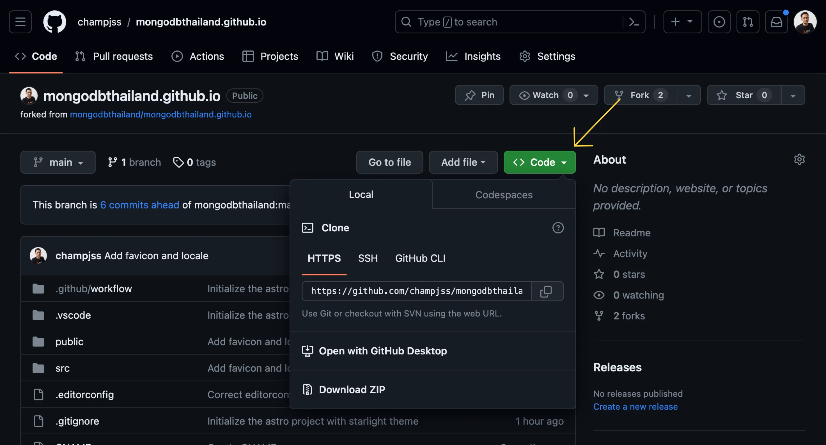Expand the Fork options dropdown arrow
Viewport: 826px width, 445px height.
[x=689, y=95]
